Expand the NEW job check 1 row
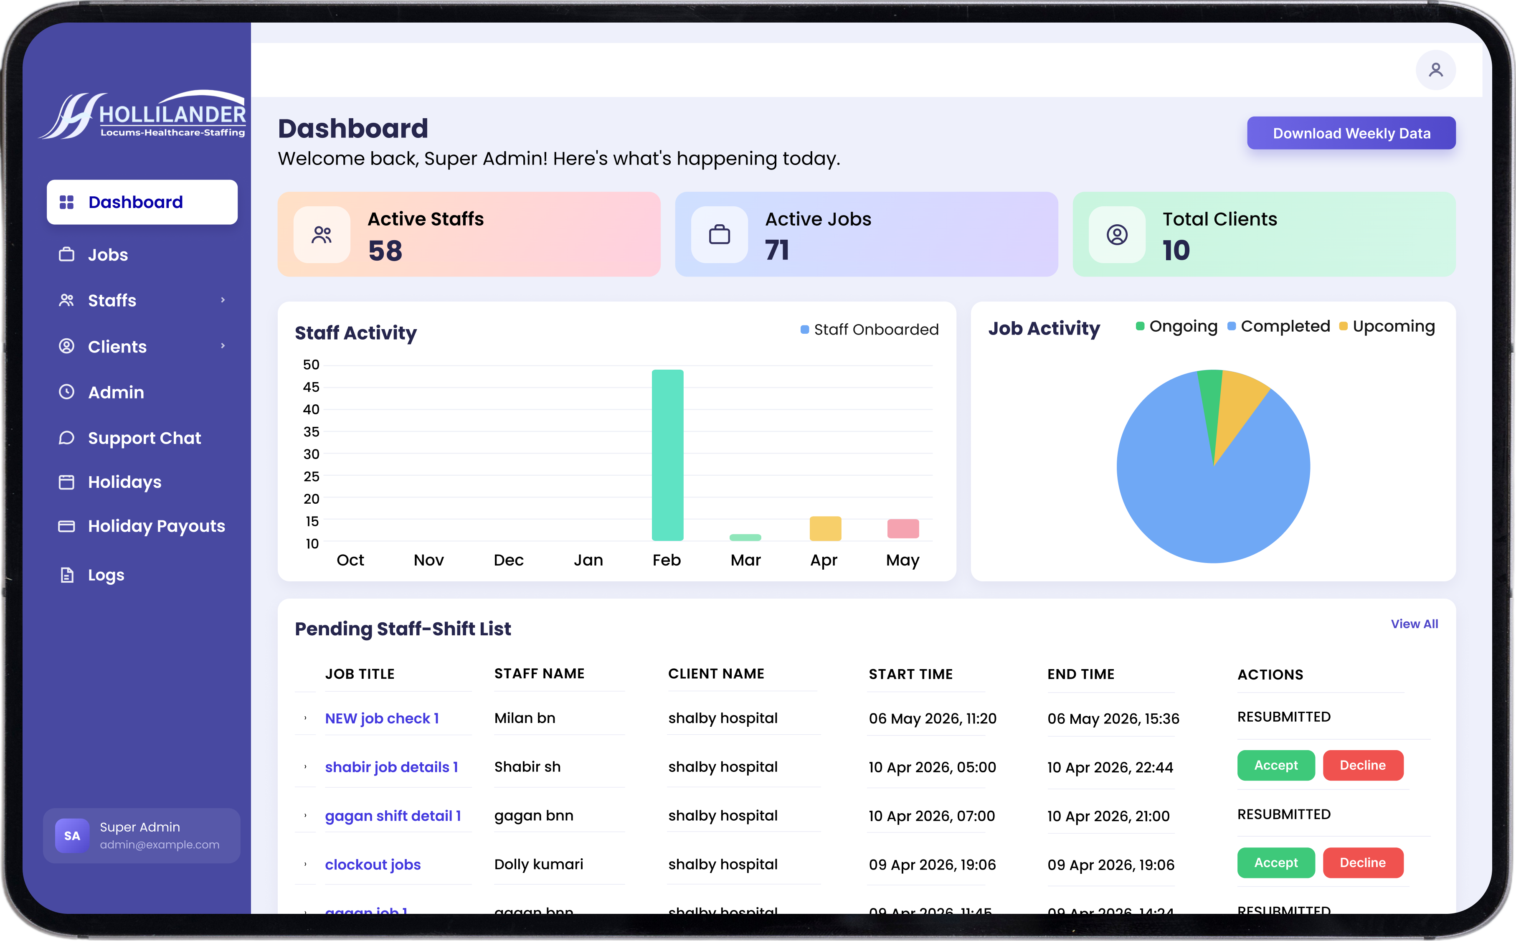1516x941 pixels. click(306, 718)
